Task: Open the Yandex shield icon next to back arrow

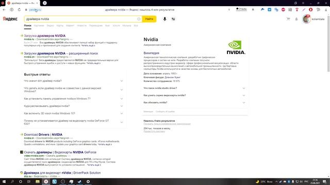Action: click(11, 10)
